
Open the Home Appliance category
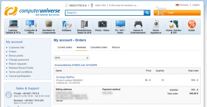[x=156, y=27]
